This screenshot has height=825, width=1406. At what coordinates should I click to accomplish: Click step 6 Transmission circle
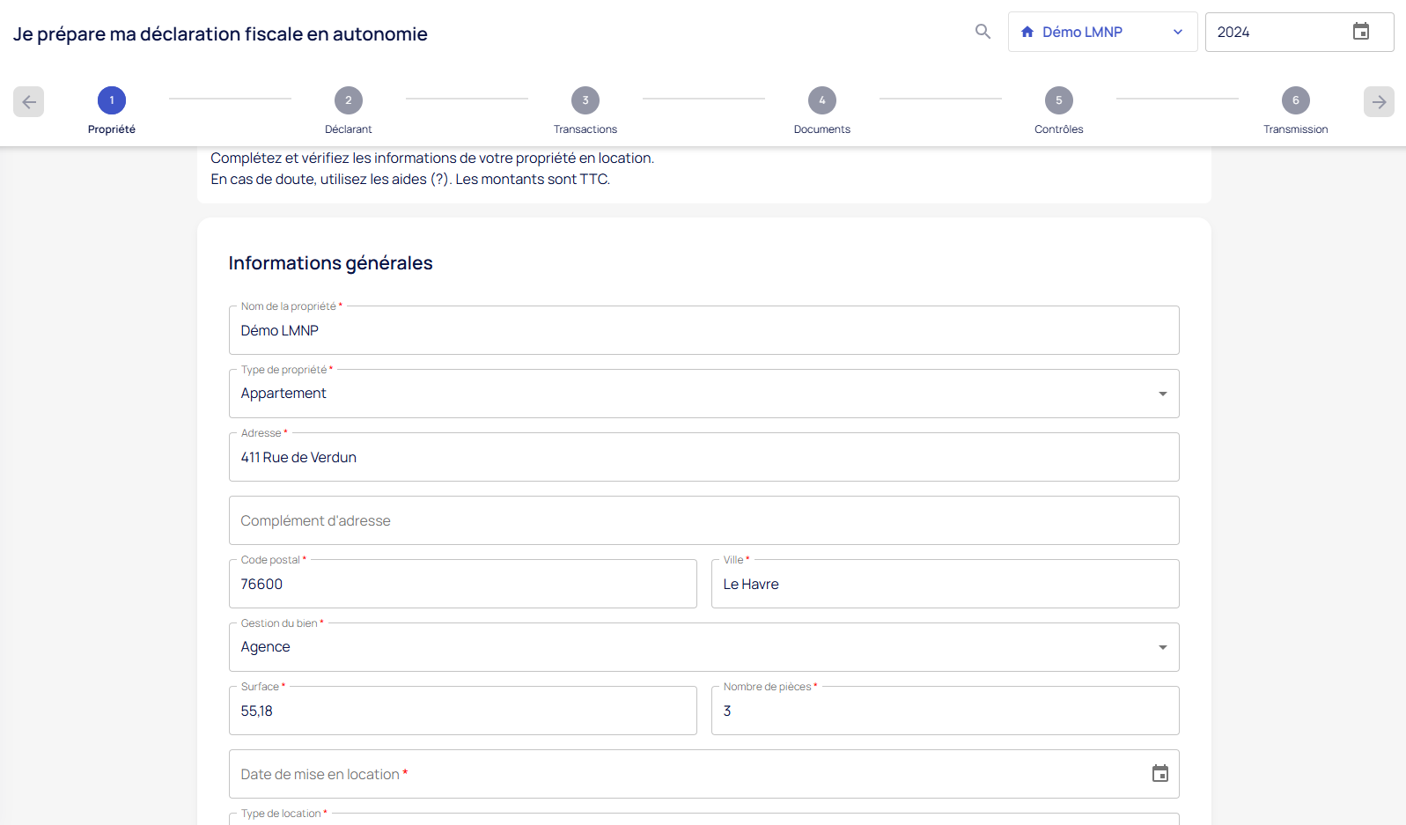(1295, 100)
